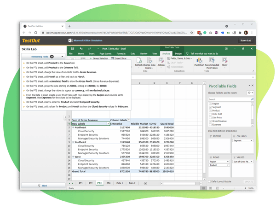Add a new sheet with plus icon

[x=145, y=183]
